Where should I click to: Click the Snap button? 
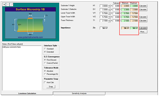tap(51, 86)
